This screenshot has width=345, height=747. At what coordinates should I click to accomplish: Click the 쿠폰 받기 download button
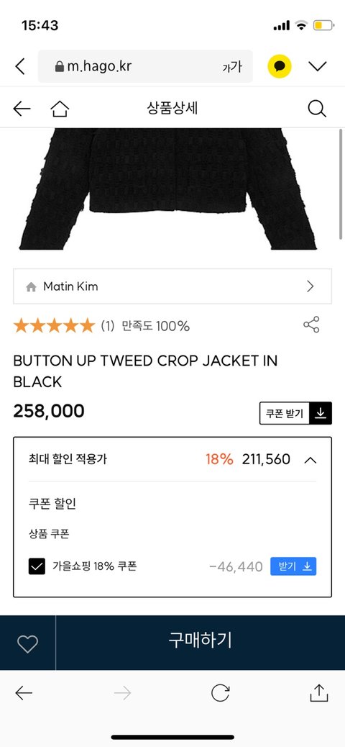(295, 413)
